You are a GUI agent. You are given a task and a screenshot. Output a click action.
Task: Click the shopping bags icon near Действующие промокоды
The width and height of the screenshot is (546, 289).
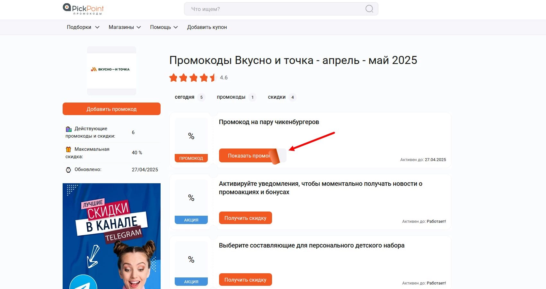(x=69, y=129)
